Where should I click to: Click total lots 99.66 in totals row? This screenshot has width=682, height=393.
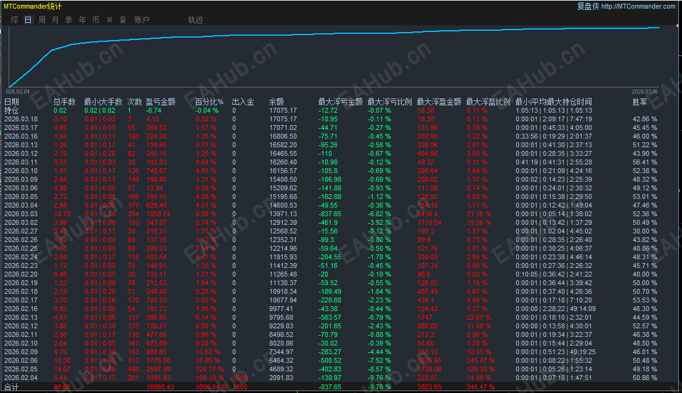[62, 387]
